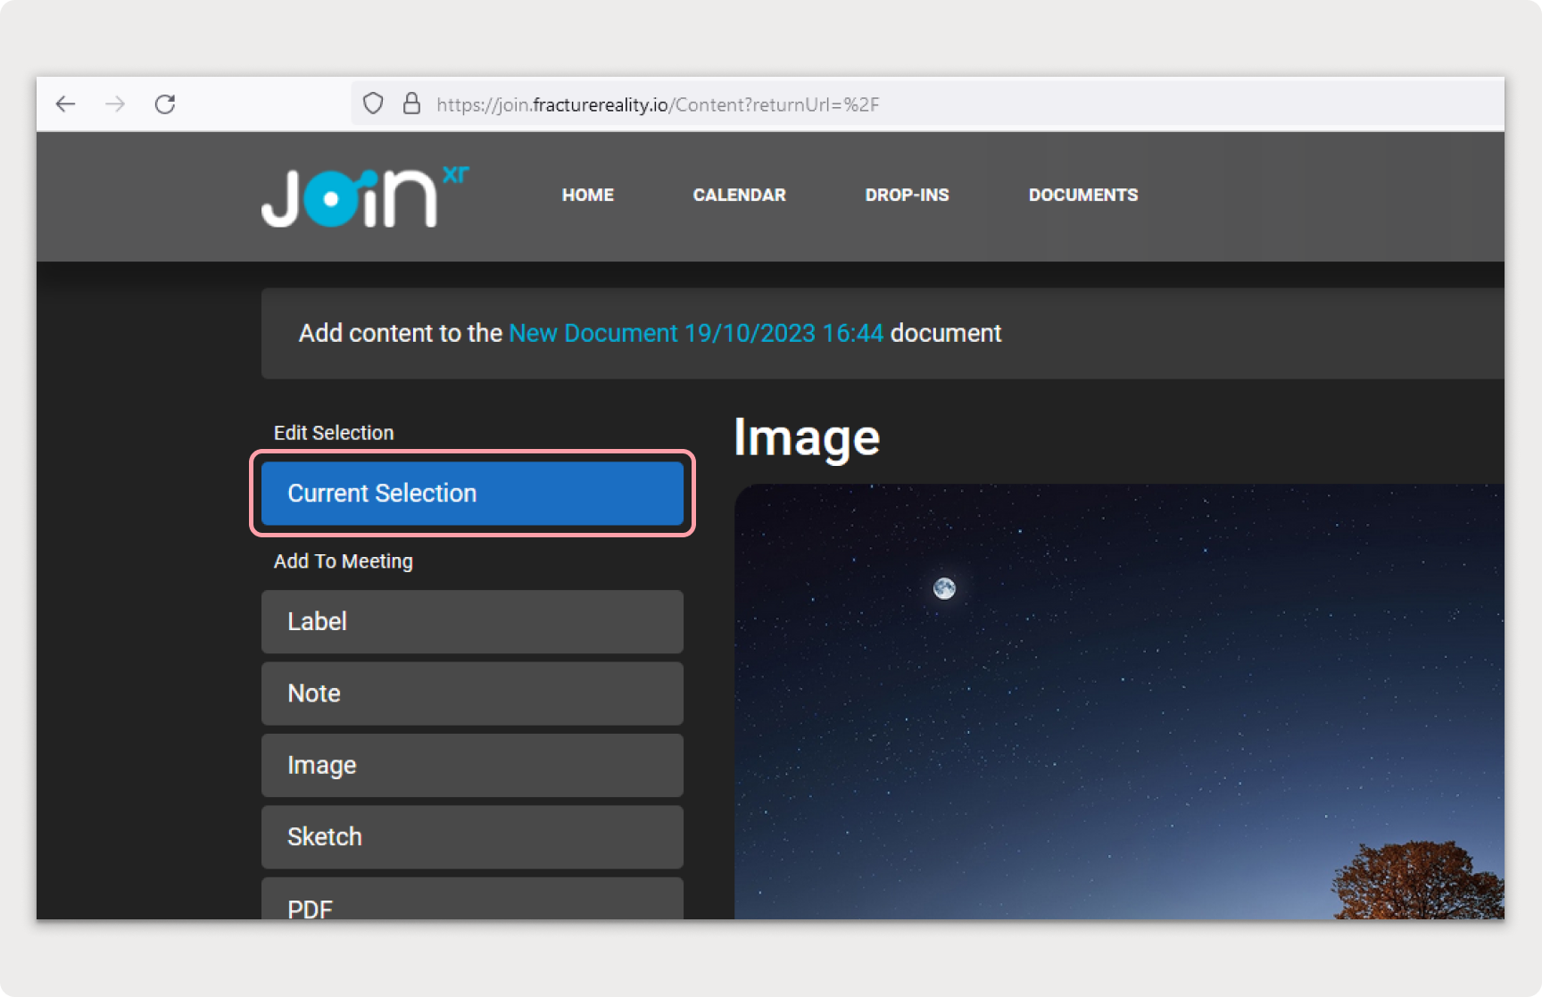Click the Add To Meeting label
1542x997 pixels.
click(x=344, y=561)
